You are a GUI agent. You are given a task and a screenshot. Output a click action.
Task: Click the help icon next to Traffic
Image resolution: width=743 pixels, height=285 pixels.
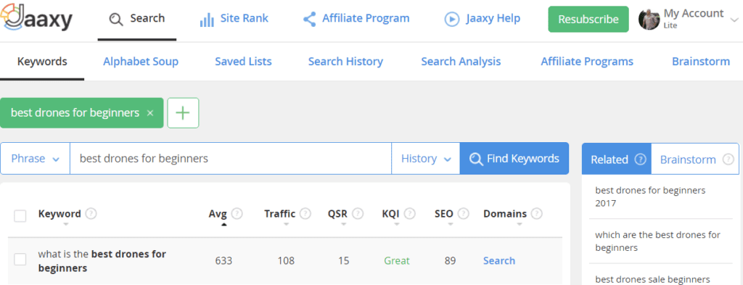305,214
